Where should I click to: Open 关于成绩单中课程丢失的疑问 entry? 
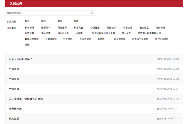[x=26, y=99]
